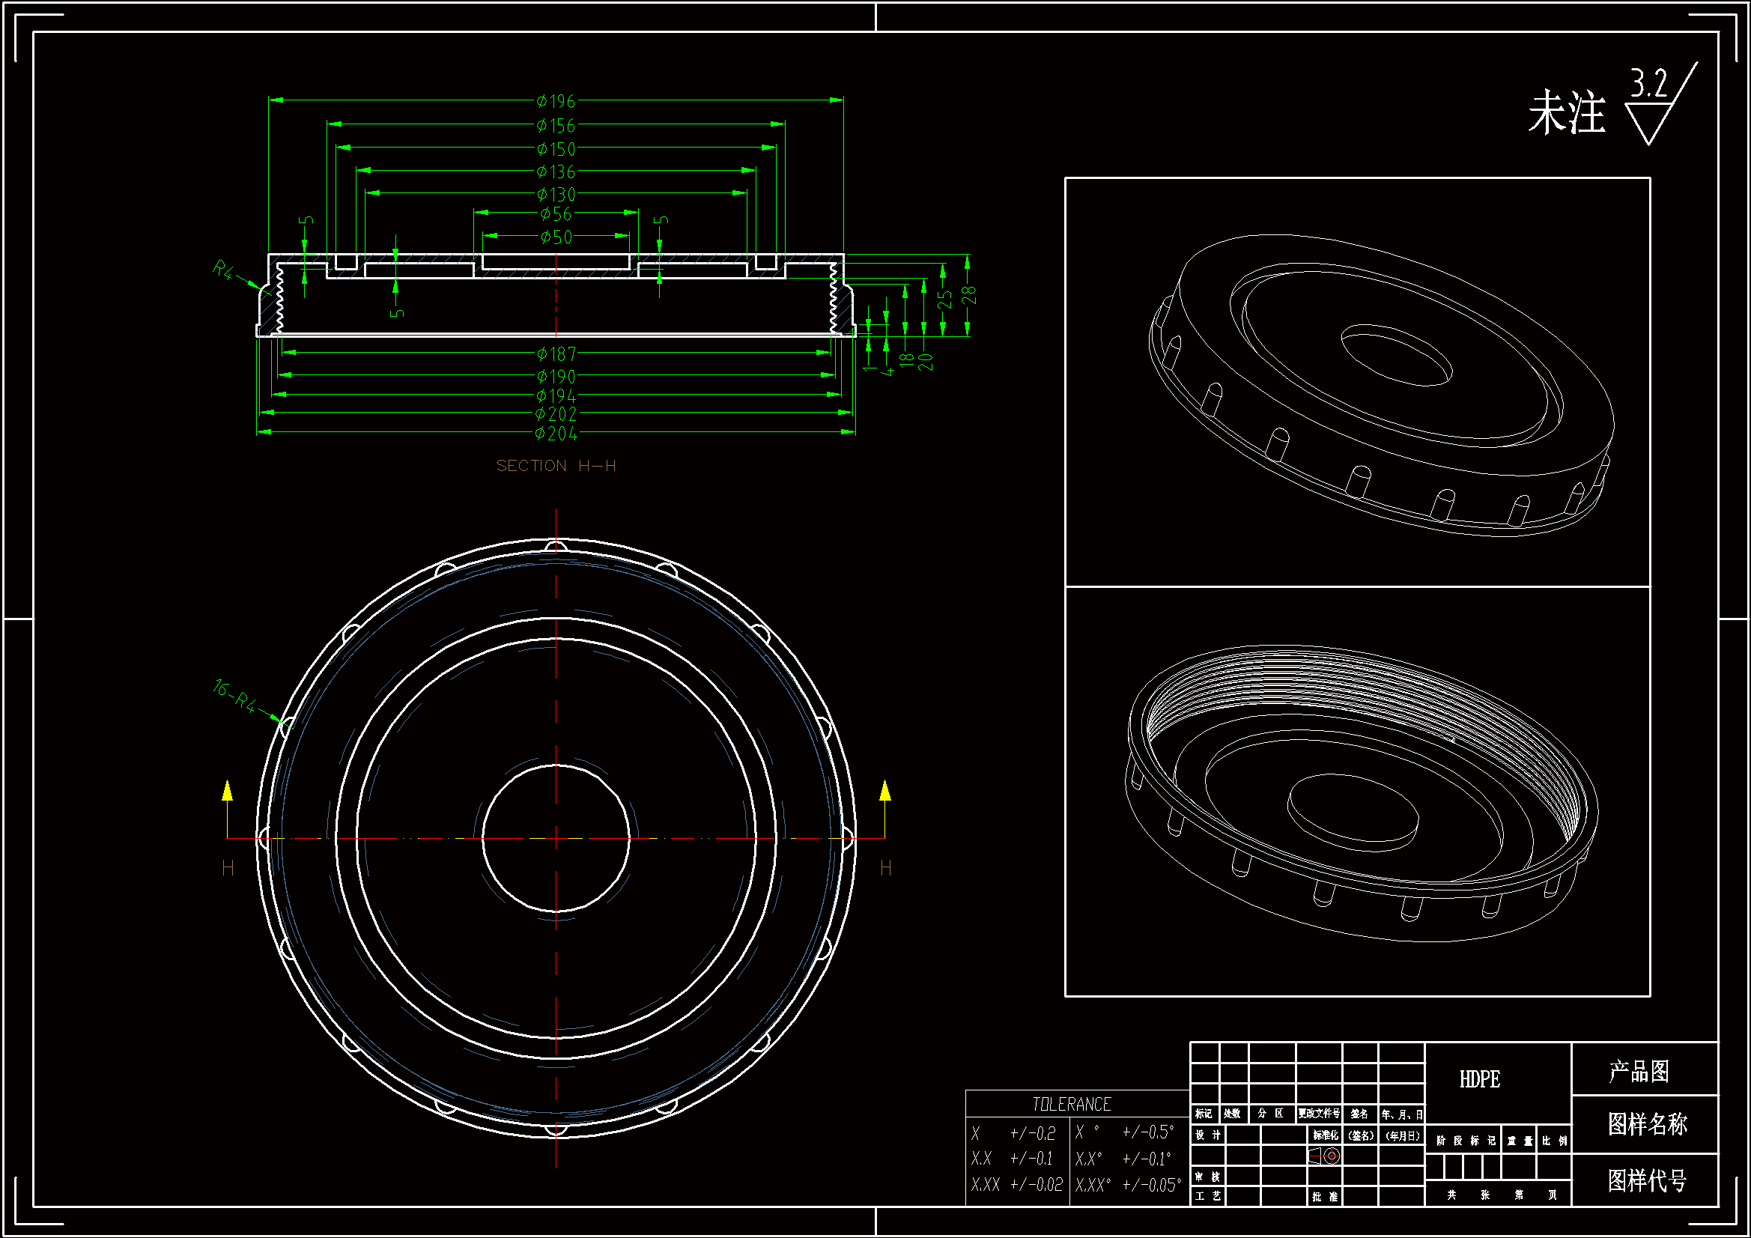
Task: Click the TOLERANCE table header
Action: coord(1071,1104)
